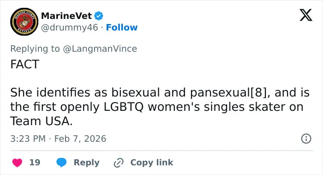The height and width of the screenshot is (175, 323).
Task: Like the tweet with the pink heart
Action: [18, 163]
